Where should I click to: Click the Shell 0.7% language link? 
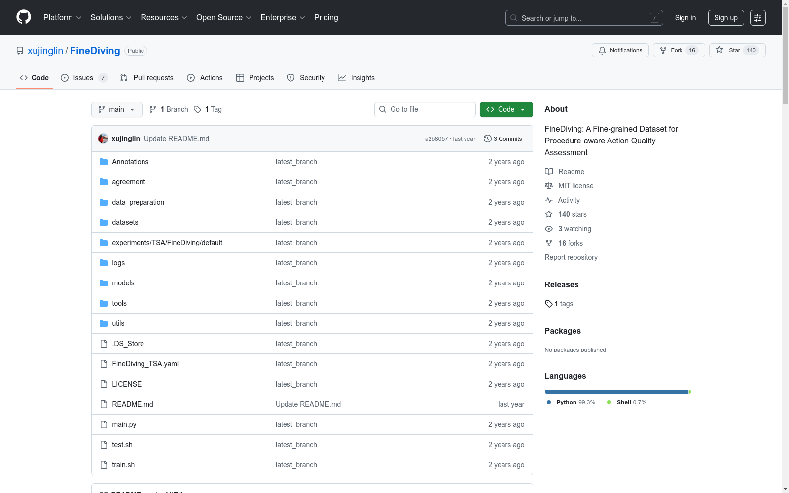coord(627,402)
